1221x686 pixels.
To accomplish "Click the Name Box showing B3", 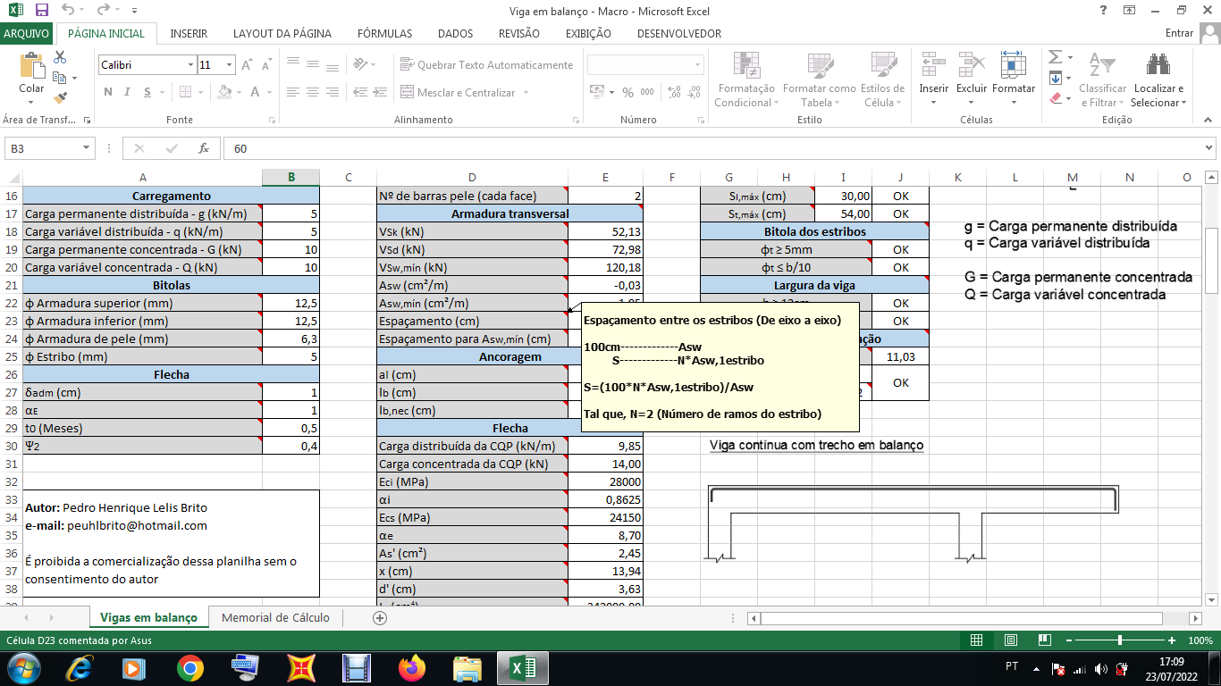I will click(43, 148).
